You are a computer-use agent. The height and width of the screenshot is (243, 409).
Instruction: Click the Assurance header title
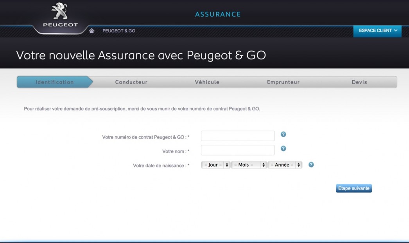click(218, 14)
